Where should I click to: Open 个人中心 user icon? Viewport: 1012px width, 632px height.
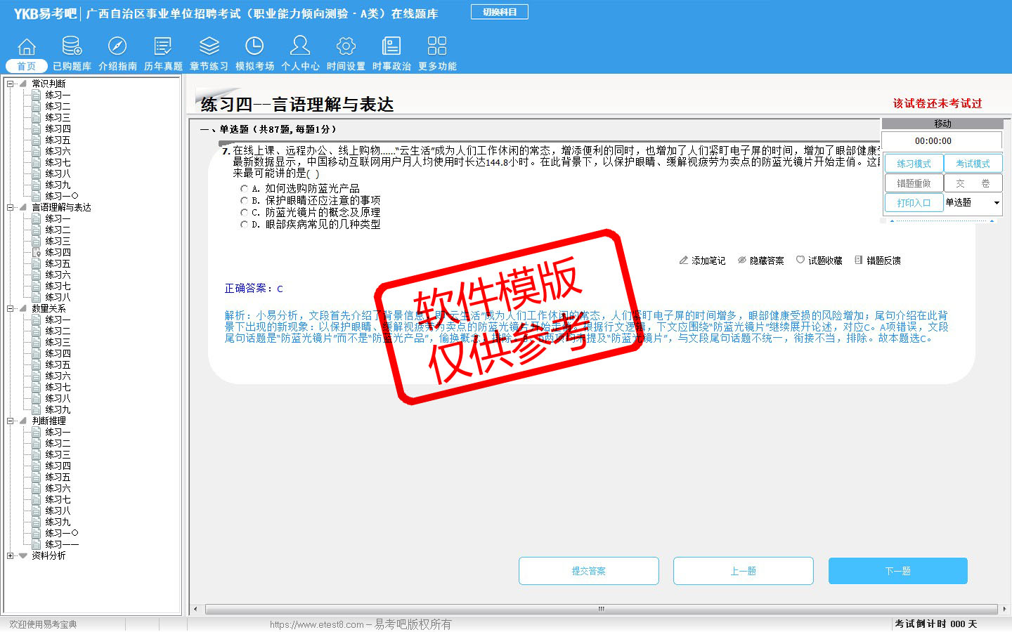300,47
